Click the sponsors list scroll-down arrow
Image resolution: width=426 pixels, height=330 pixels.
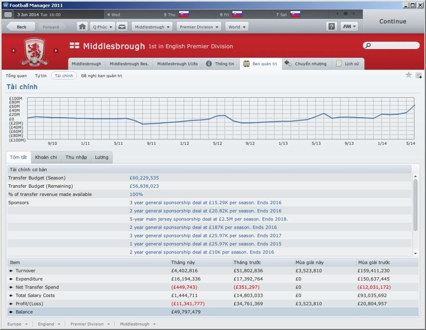(x=415, y=253)
